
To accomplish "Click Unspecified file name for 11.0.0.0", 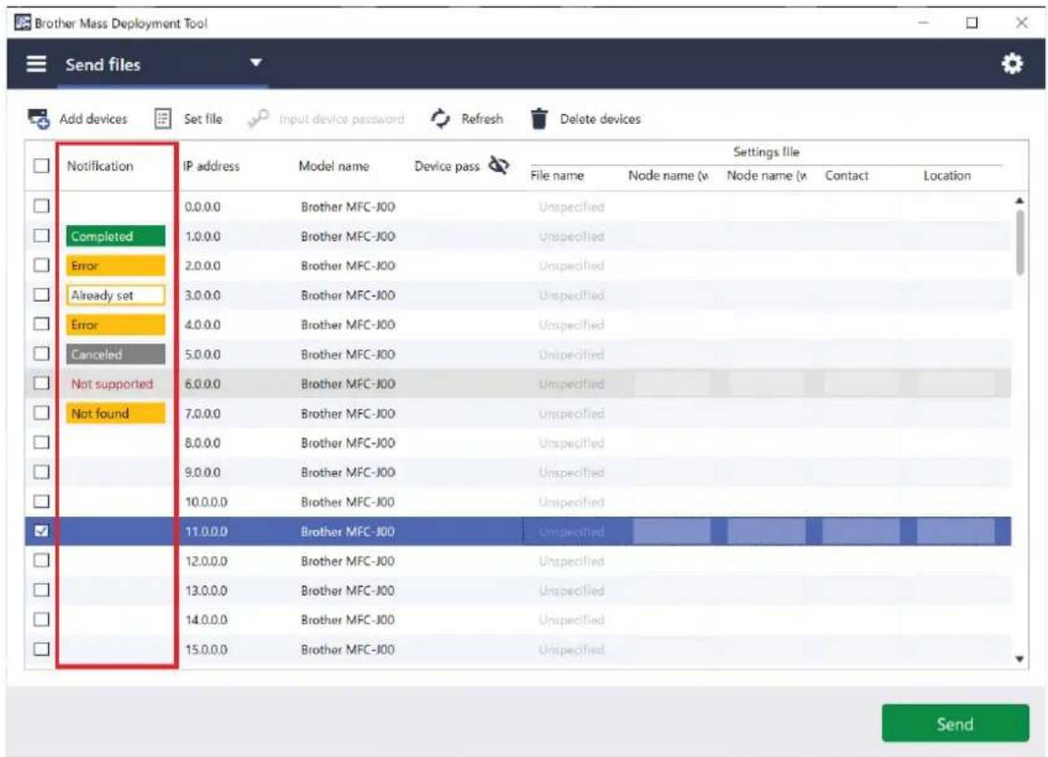I will 572,532.
